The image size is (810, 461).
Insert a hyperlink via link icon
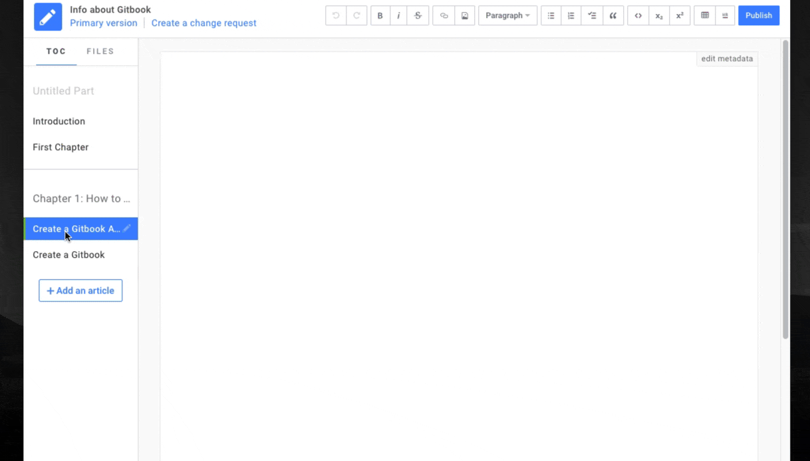444,15
